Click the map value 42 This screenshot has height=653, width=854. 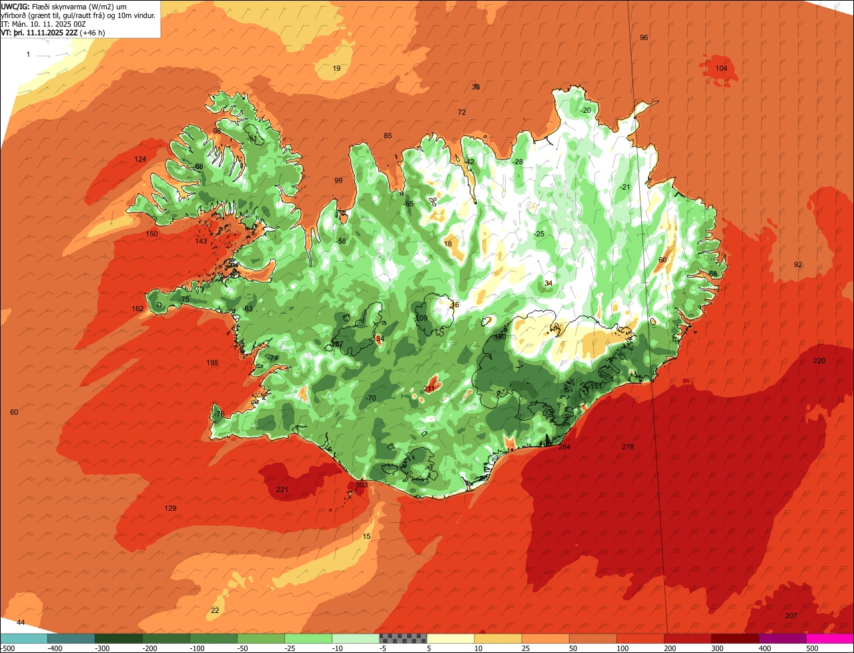(x=470, y=162)
